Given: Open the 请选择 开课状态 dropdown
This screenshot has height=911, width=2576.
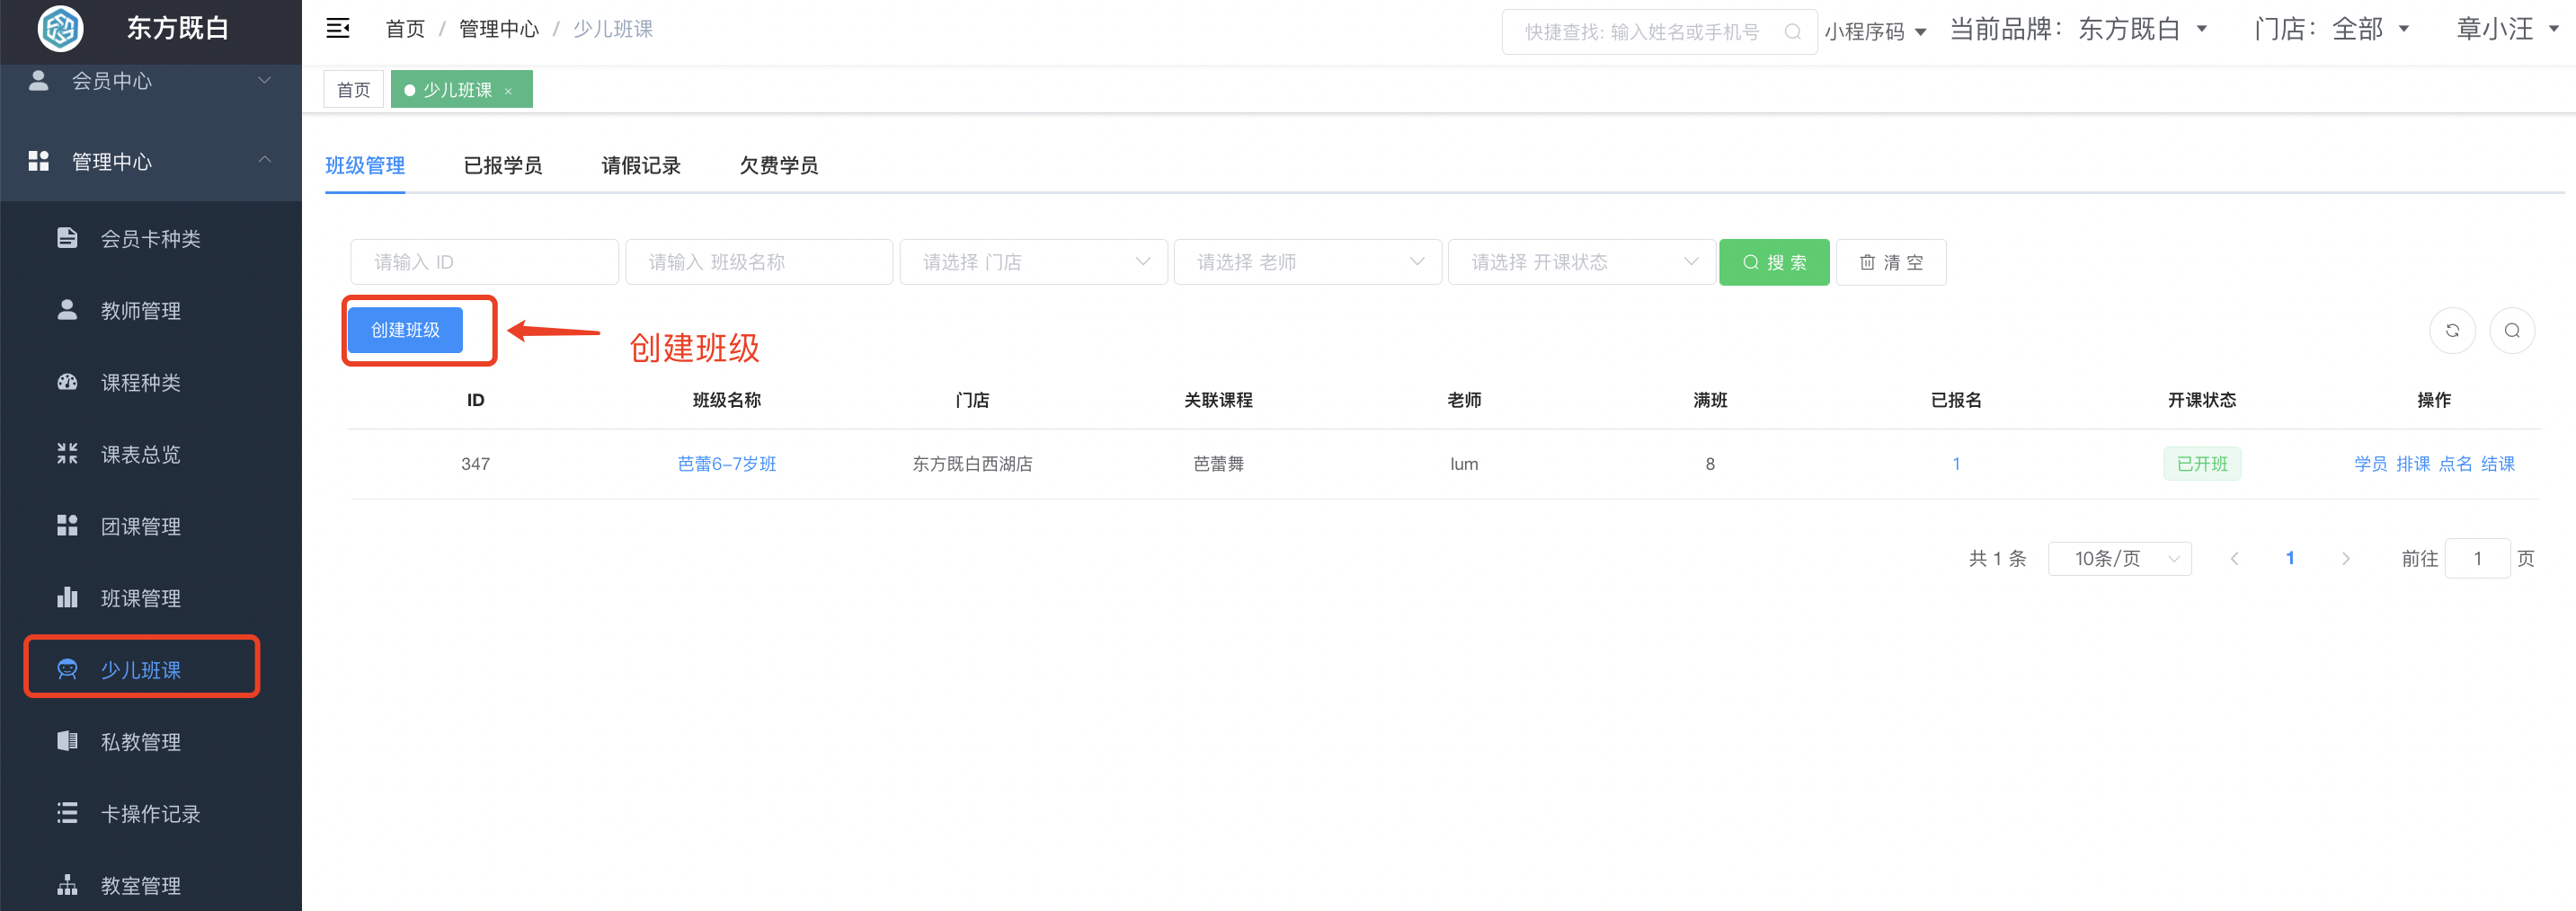Looking at the screenshot, I should tap(1581, 262).
